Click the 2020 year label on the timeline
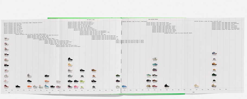 (193, 92)
